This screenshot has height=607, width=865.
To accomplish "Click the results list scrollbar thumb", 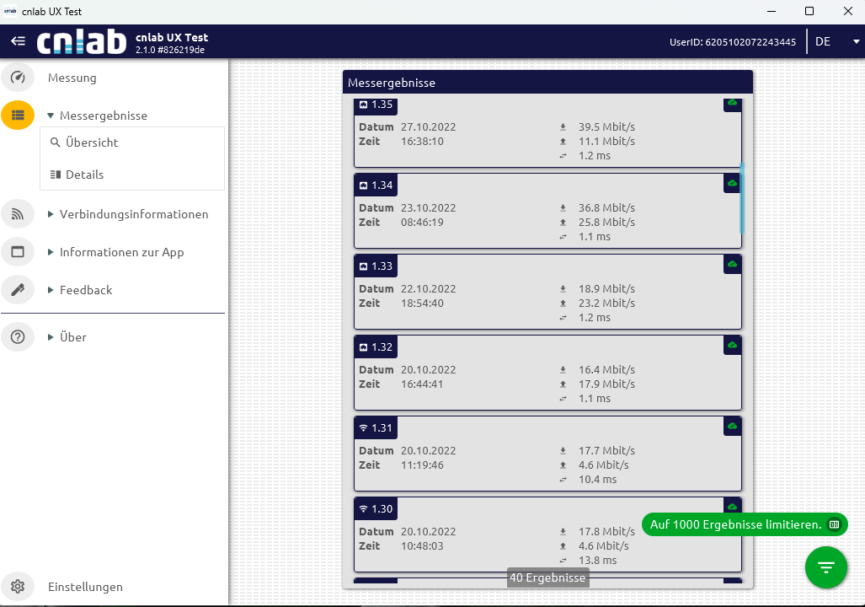I will (x=741, y=198).
